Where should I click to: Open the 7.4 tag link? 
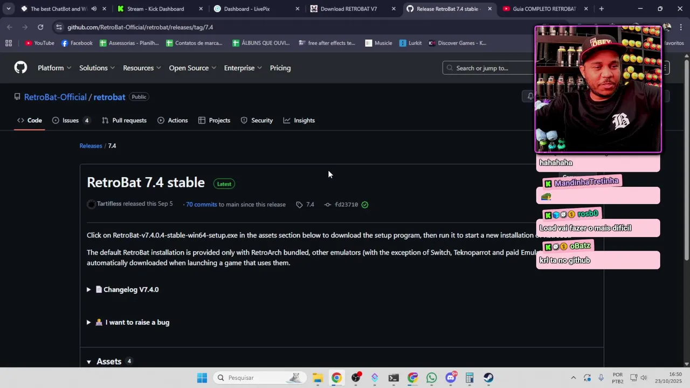pos(305,205)
